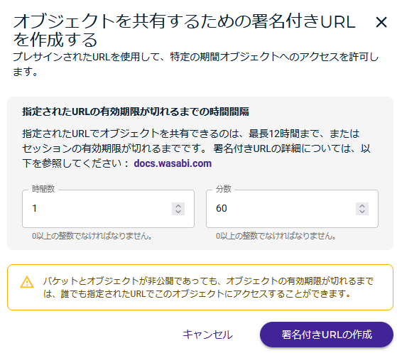Click the 最長12時間まで explanation paragraph
Viewport: 397px width, 358px height.
pyautogui.click(x=196, y=148)
